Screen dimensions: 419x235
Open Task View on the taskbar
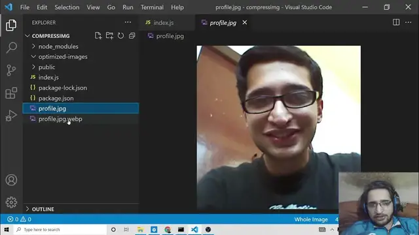(x=126, y=230)
